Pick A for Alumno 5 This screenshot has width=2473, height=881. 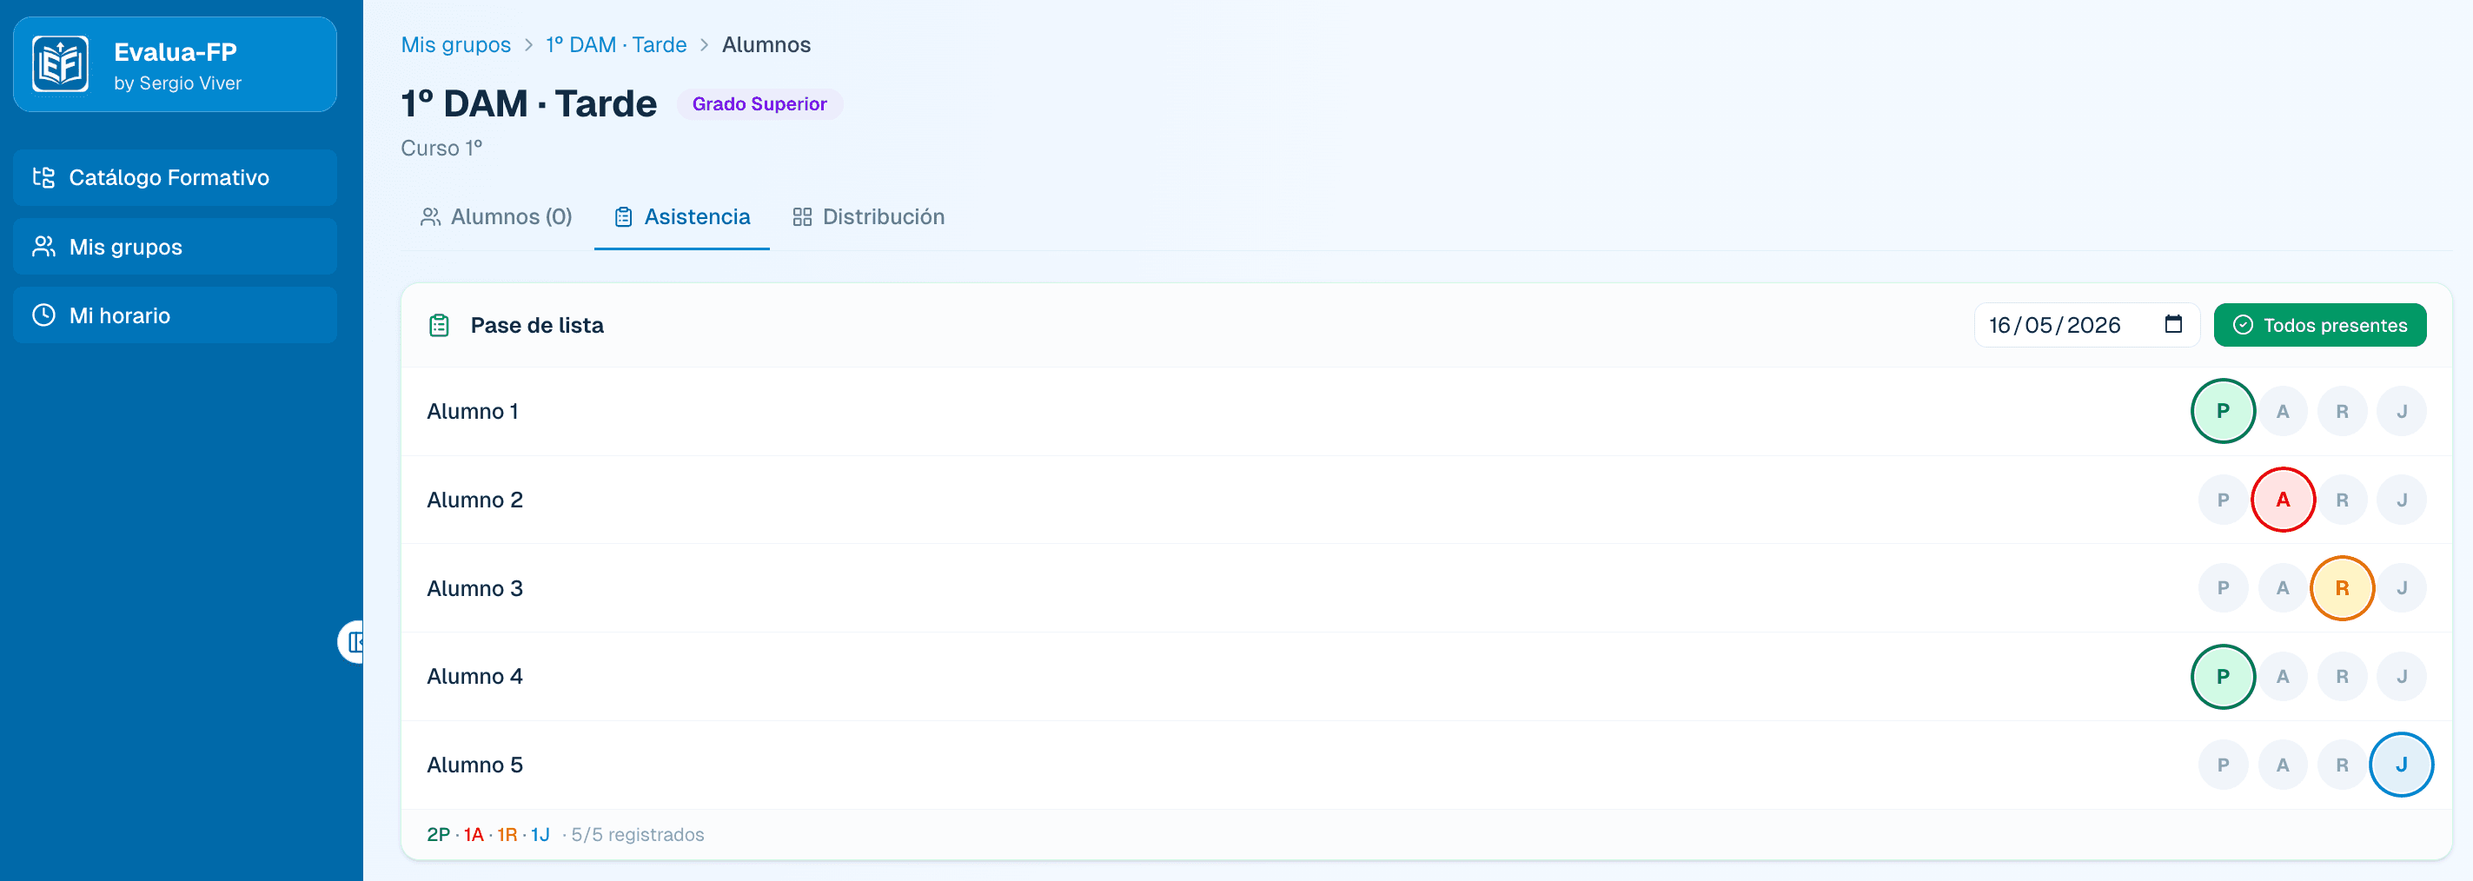point(2282,765)
